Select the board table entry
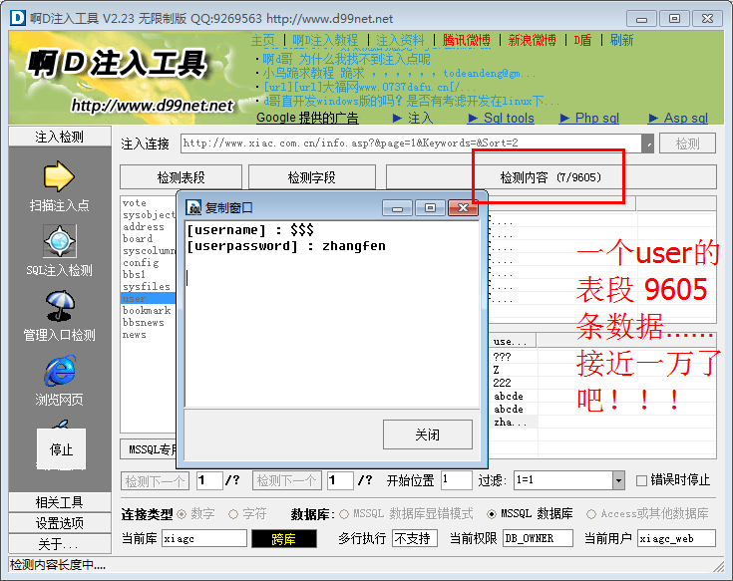733x581 pixels. [138, 238]
